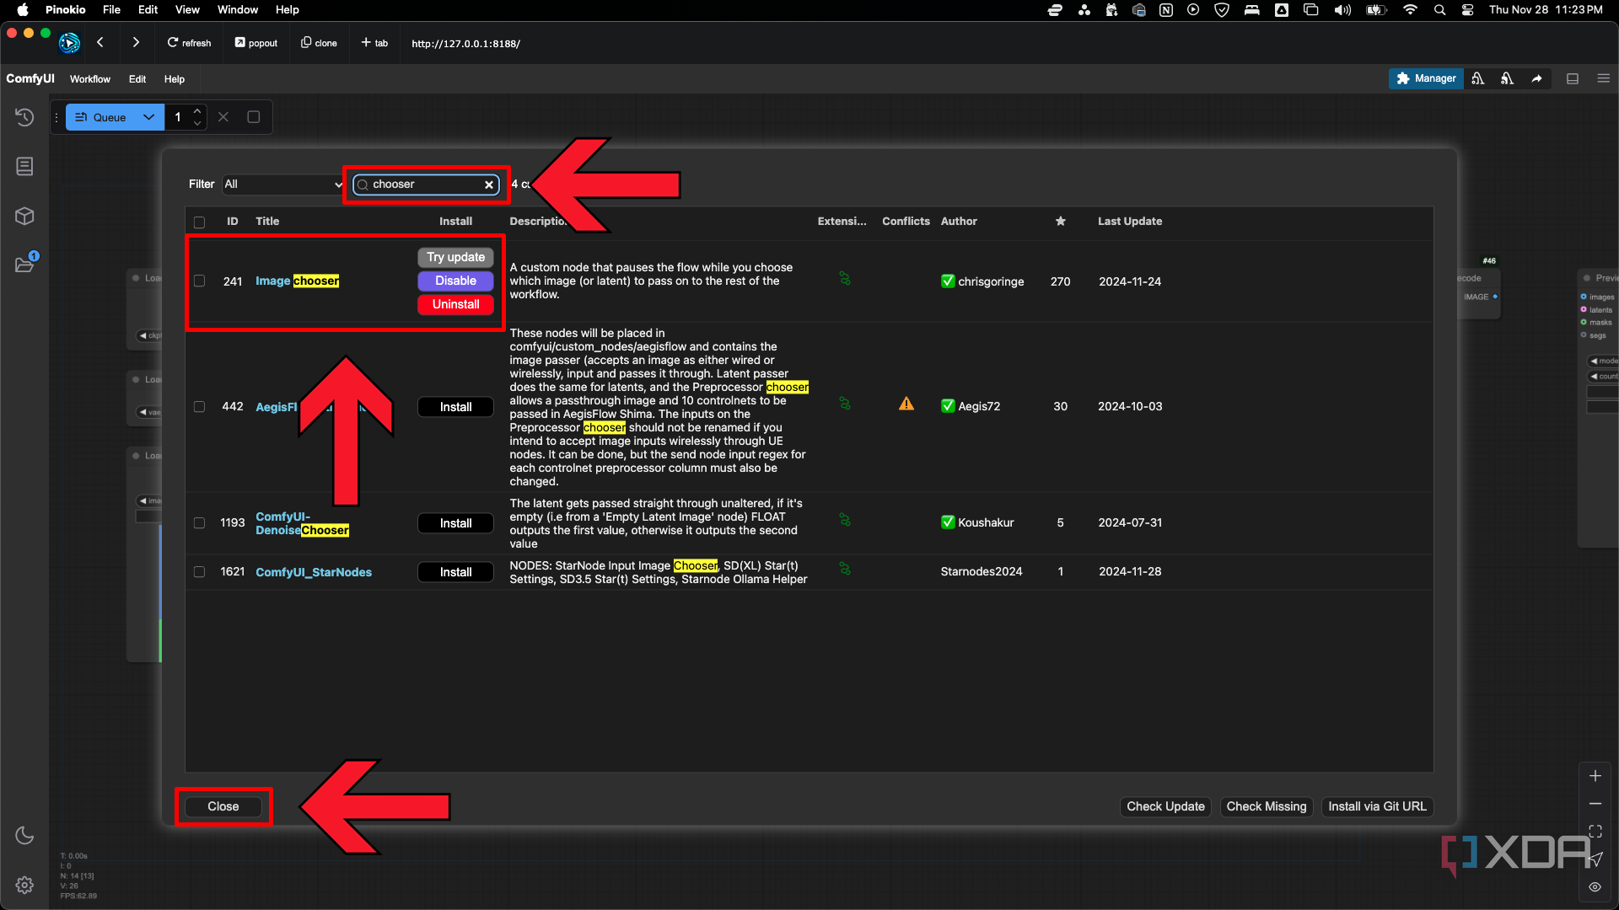Open ComfyUI settings gear icon
The image size is (1619, 910).
(24, 885)
